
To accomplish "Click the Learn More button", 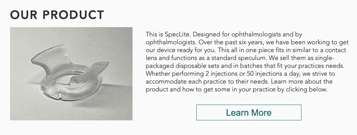I will 249,112.
